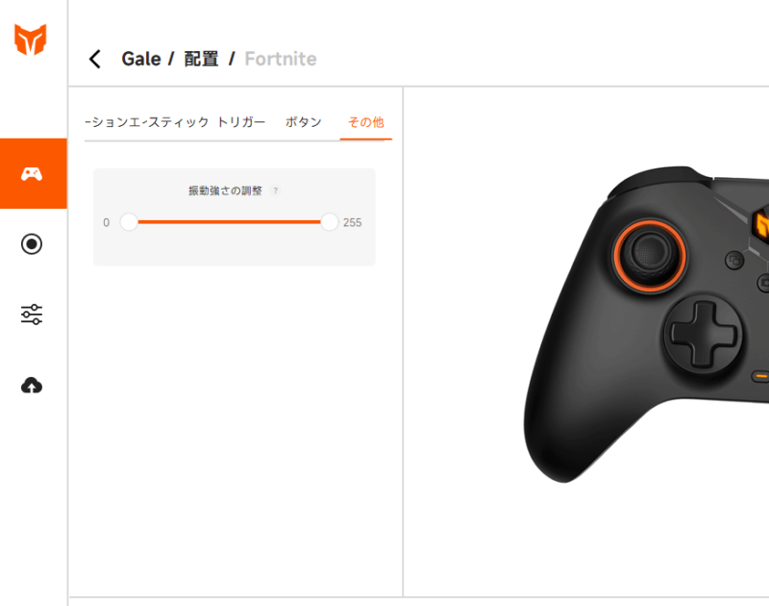Switch to the トリガー tab
This screenshot has width=769, height=606.
pos(241,122)
